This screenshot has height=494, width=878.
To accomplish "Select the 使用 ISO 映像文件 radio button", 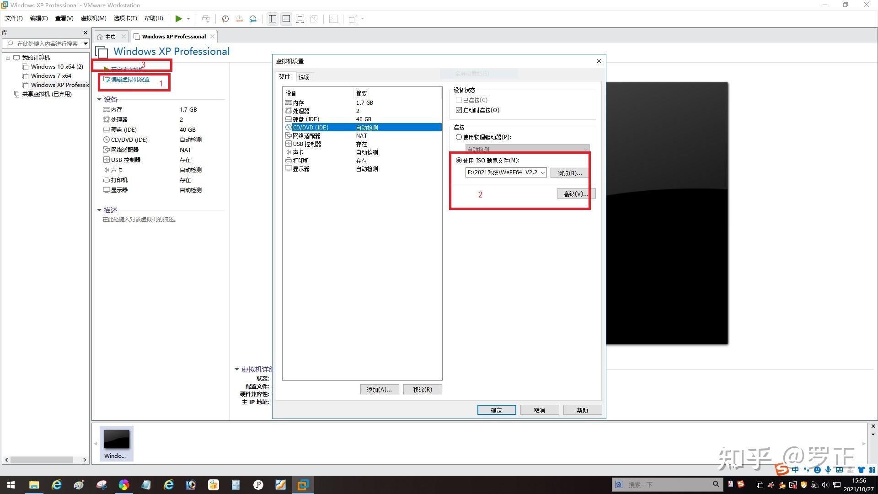I will (x=459, y=161).
